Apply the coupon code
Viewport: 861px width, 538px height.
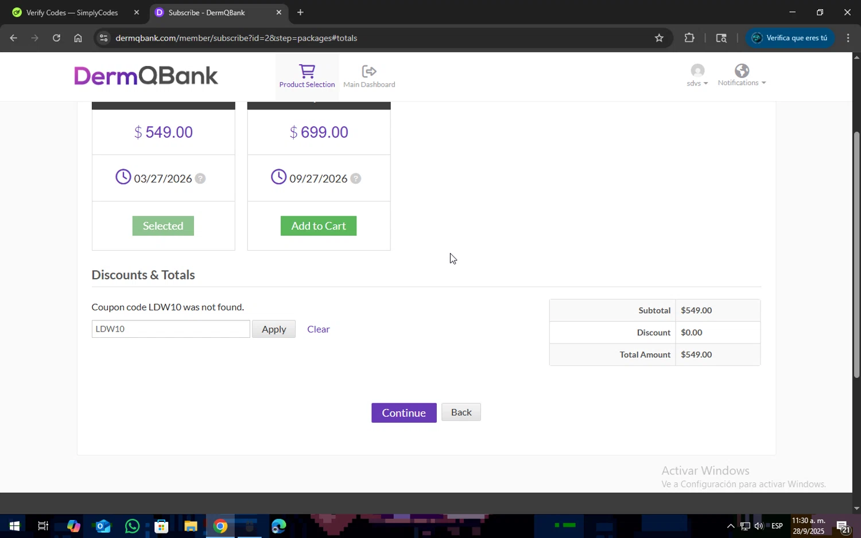(274, 329)
